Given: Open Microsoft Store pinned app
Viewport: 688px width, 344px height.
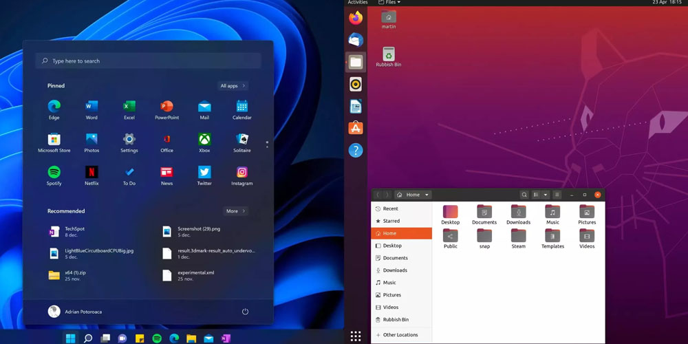Looking at the screenshot, I should coord(54,142).
